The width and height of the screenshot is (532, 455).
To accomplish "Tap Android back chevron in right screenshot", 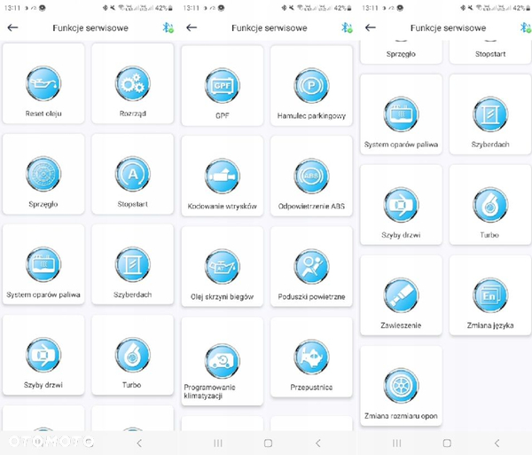I will (497, 443).
